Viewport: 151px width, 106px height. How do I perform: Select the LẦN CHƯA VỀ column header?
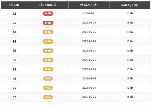[x=48, y=5]
